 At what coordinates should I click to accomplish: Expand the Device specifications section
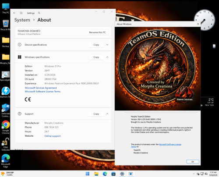[107, 45]
